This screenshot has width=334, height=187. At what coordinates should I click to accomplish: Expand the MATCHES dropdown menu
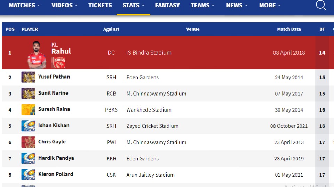[x=24, y=5]
